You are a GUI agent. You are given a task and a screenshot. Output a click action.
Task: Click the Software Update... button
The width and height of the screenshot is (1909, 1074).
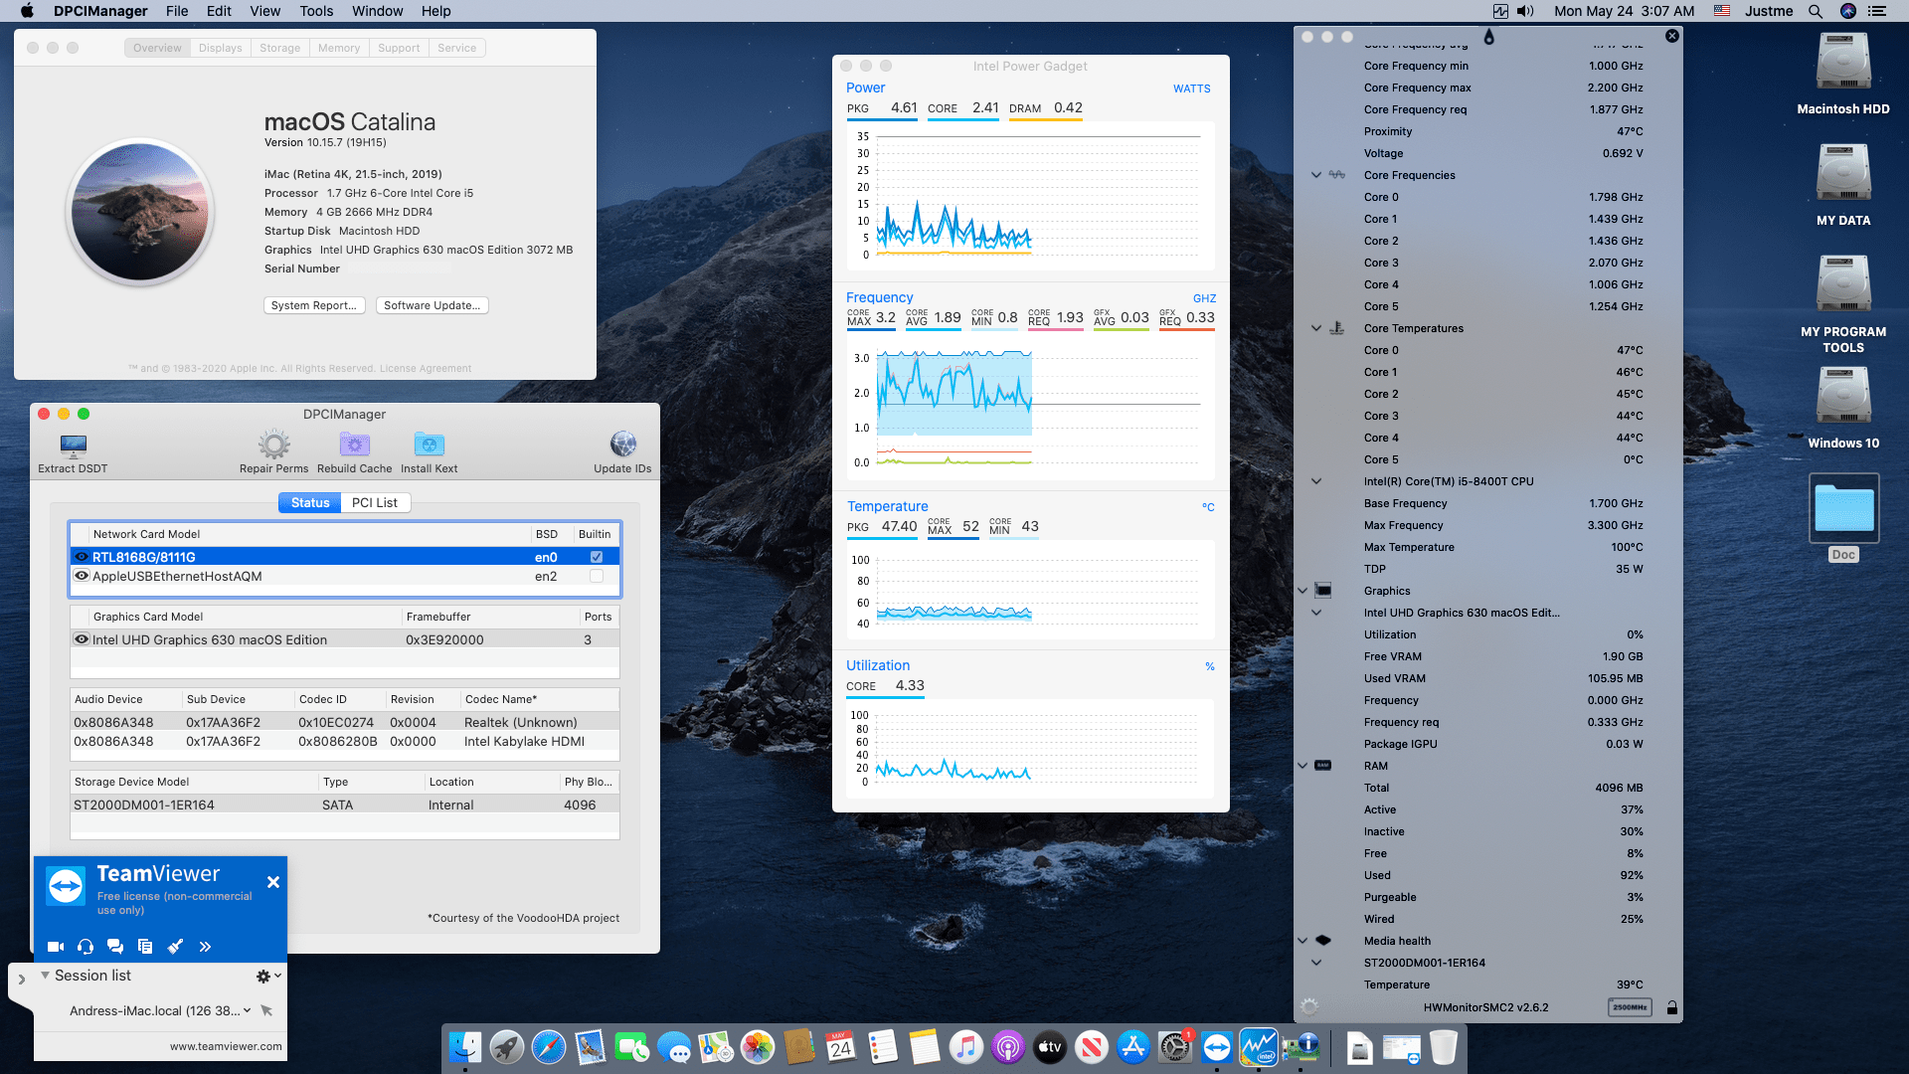coord(432,305)
